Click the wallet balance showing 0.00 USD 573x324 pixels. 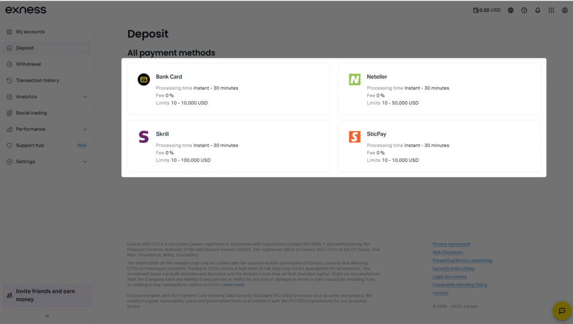[486, 10]
